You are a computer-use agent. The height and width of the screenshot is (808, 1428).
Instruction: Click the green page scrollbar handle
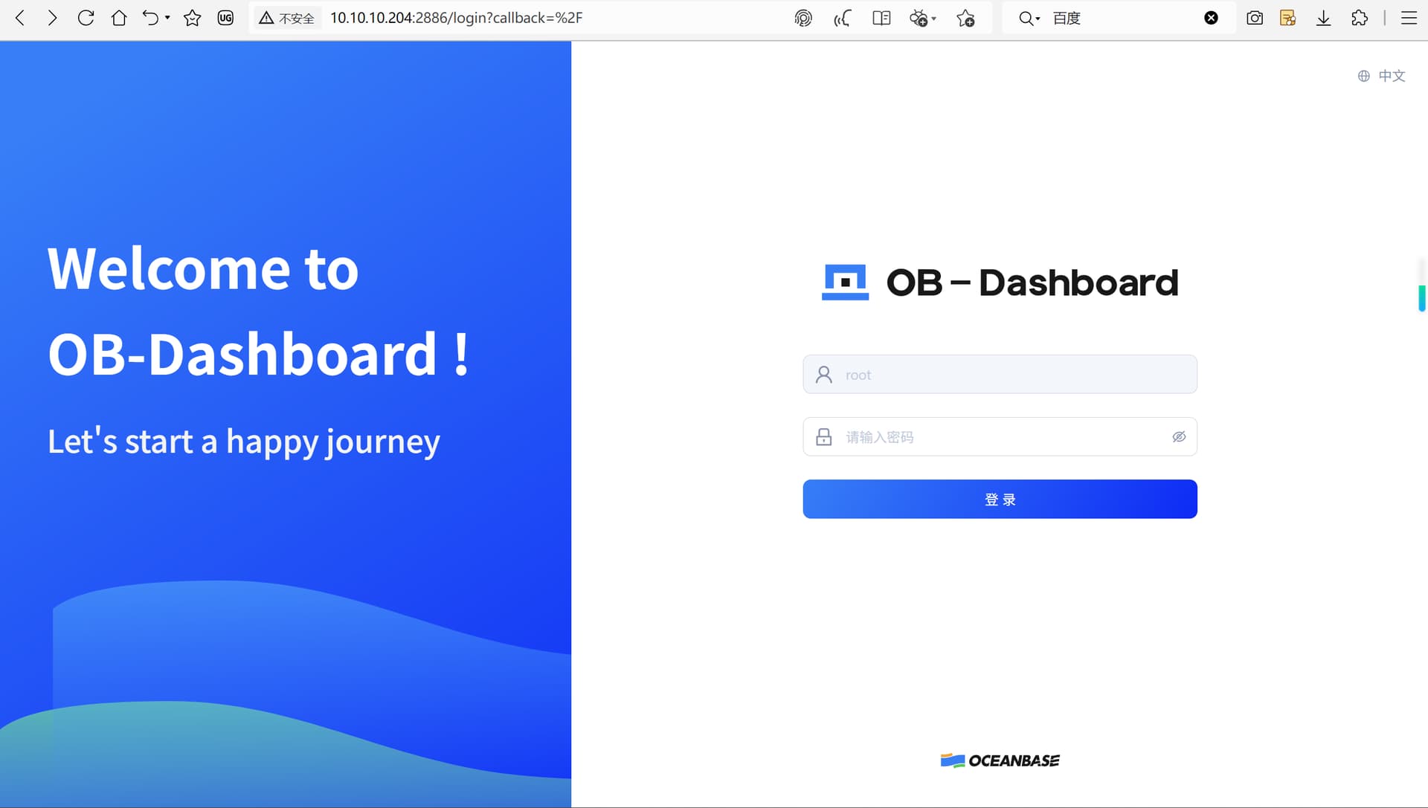click(1422, 297)
